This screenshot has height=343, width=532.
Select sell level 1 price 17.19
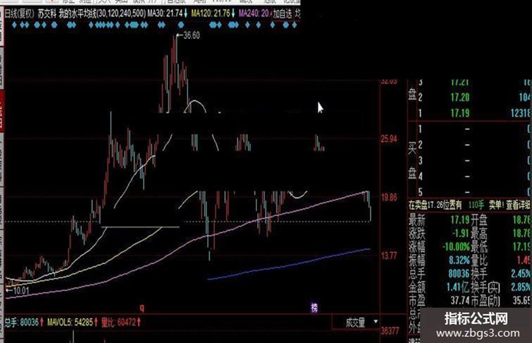point(460,113)
